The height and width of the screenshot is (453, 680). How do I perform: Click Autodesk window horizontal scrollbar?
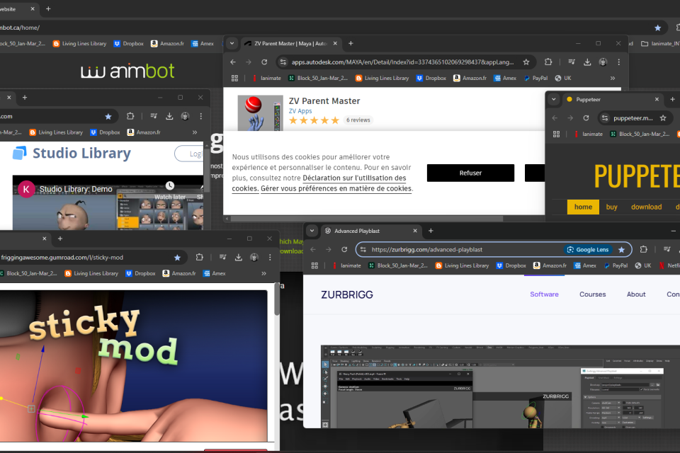coord(366,219)
